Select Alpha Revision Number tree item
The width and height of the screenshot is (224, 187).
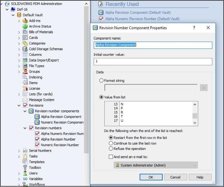pos(58,139)
